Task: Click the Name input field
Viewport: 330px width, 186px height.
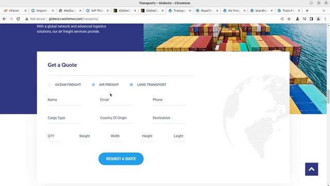Action: click(64, 100)
